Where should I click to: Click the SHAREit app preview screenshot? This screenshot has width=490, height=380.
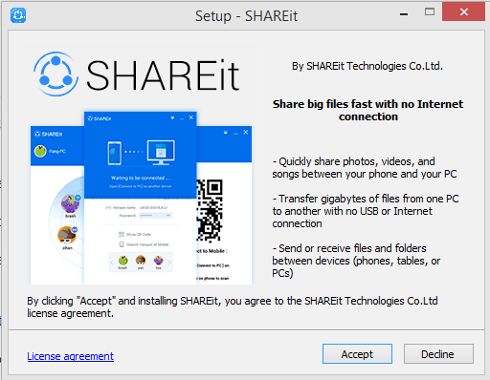141,198
